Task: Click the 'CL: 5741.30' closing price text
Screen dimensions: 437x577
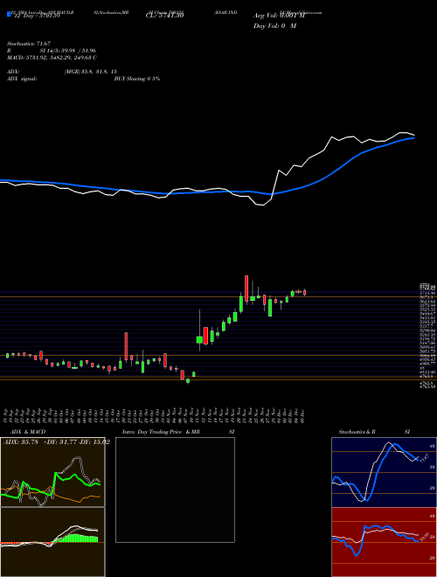Action: [x=164, y=16]
